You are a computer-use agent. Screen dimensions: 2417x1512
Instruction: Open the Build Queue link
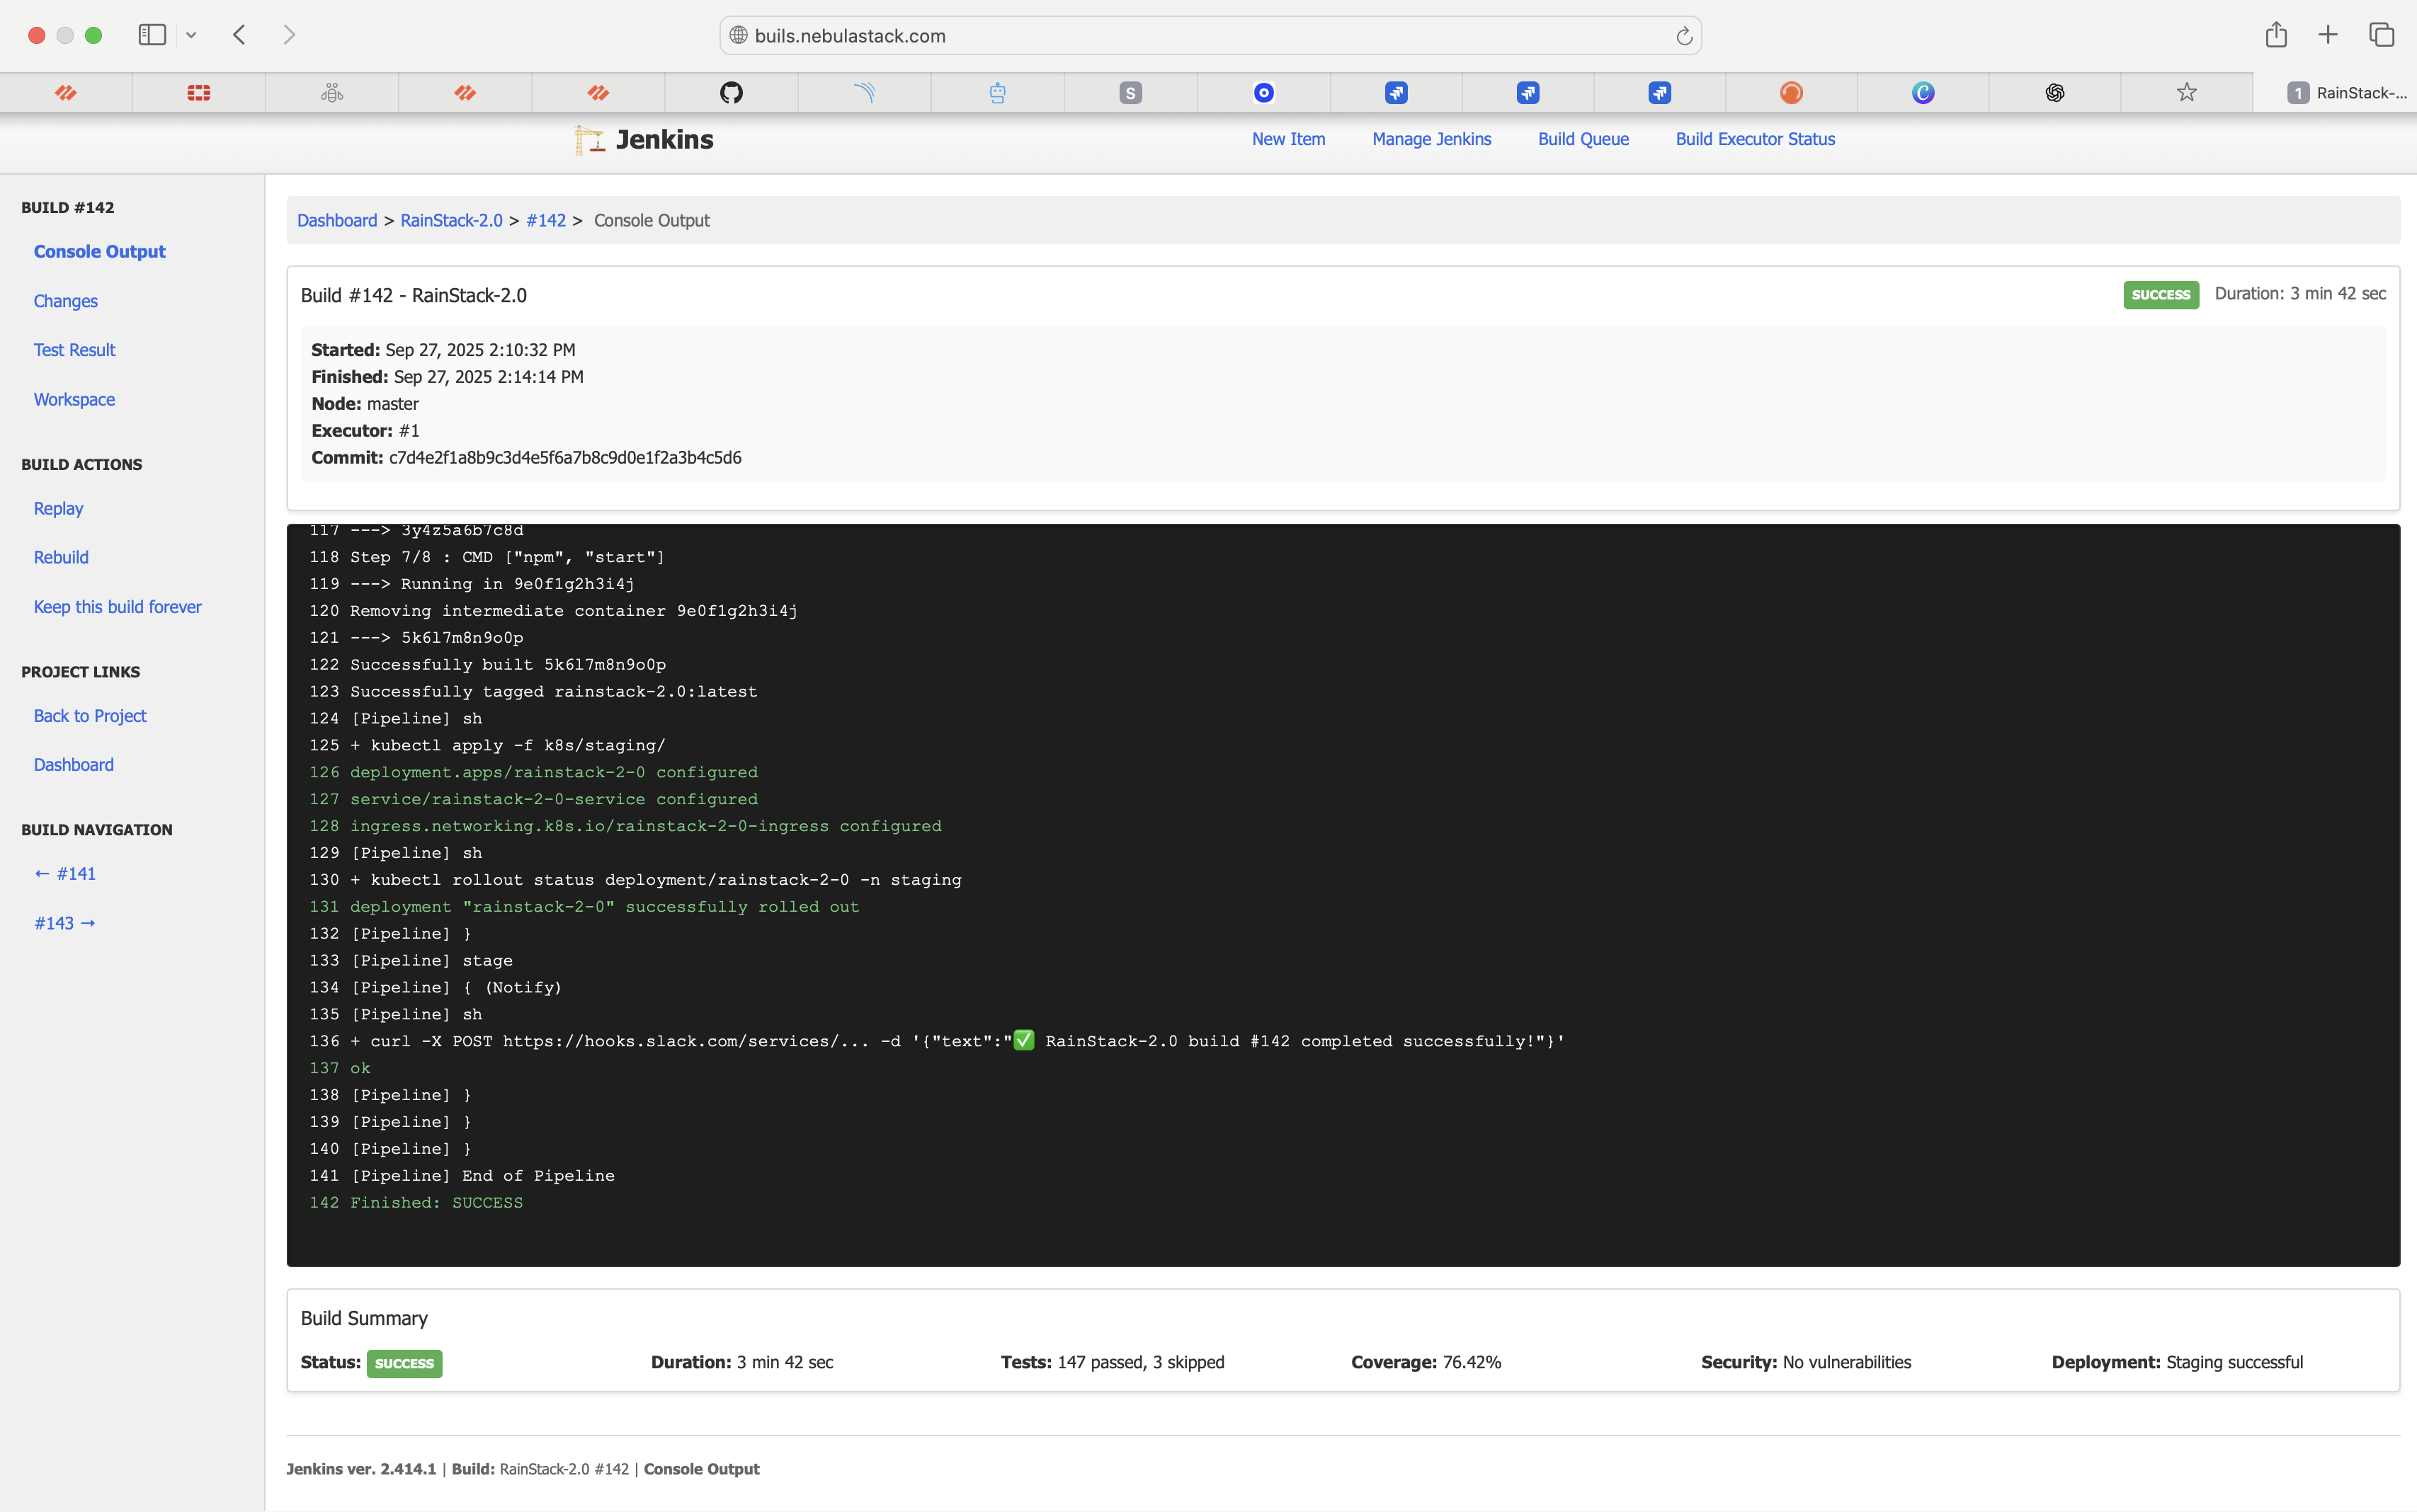(1583, 139)
